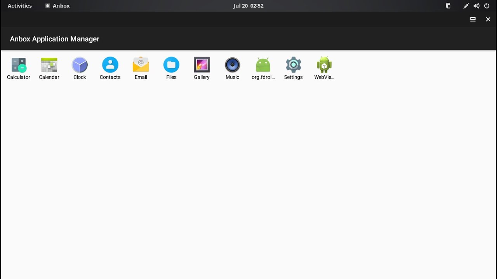Open the Activities overview
The image size is (497, 279).
pyautogui.click(x=20, y=6)
